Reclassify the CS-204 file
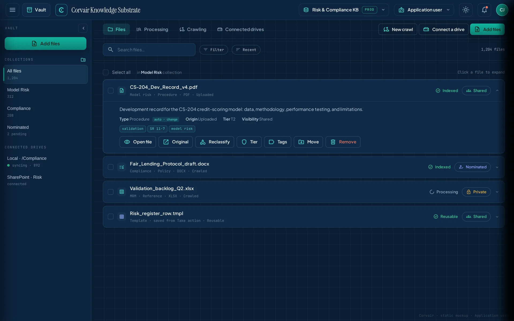514x321 pixels. tap(214, 142)
